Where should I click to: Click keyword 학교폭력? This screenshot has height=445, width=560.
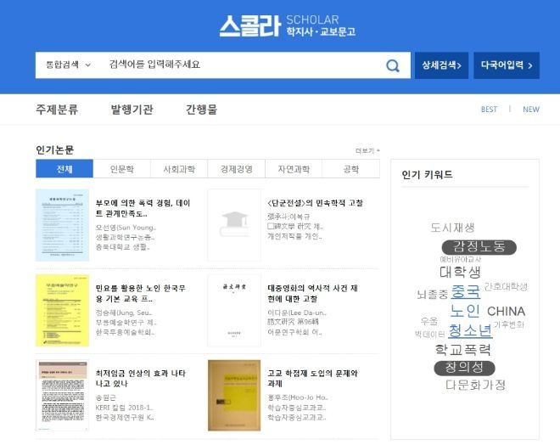[x=463, y=350]
